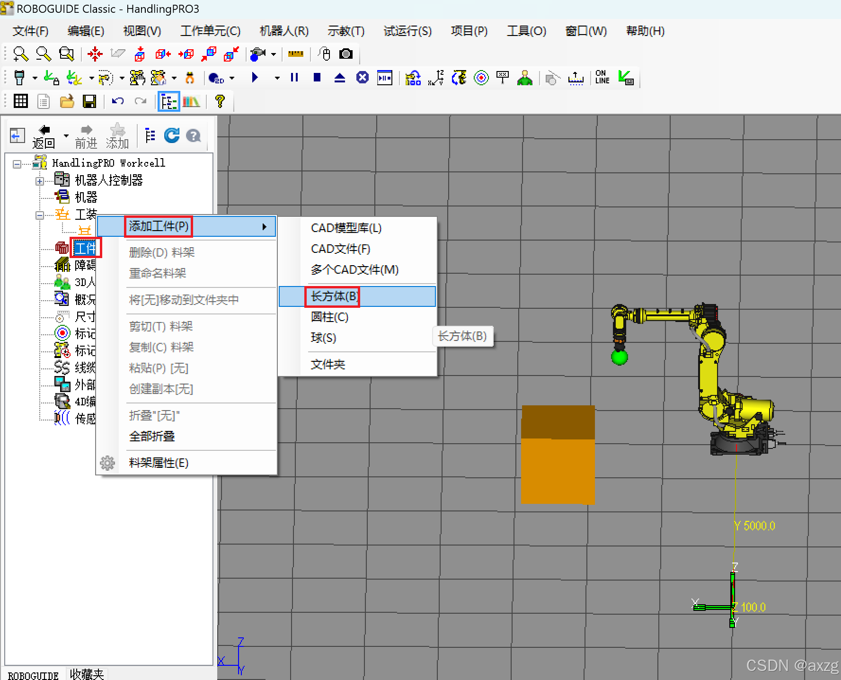This screenshot has width=841, height=680.
Task: Click the zoom in magnifier icon
Action: coord(20,54)
